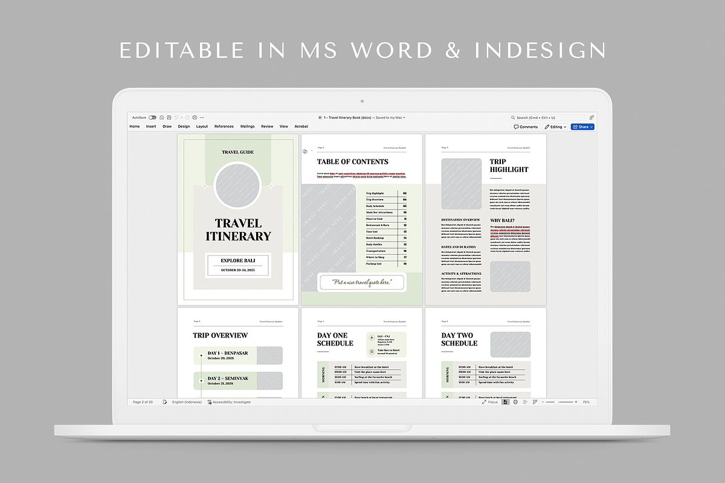Select the Mailings tab
725x483 pixels.
point(248,127)
